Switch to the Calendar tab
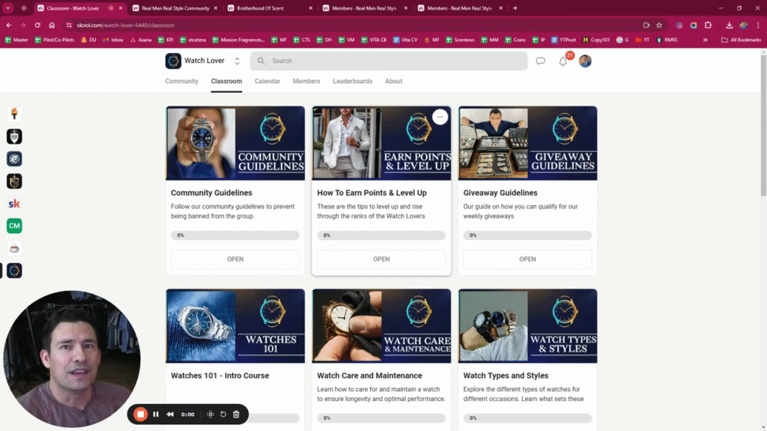 click(267, 81)
